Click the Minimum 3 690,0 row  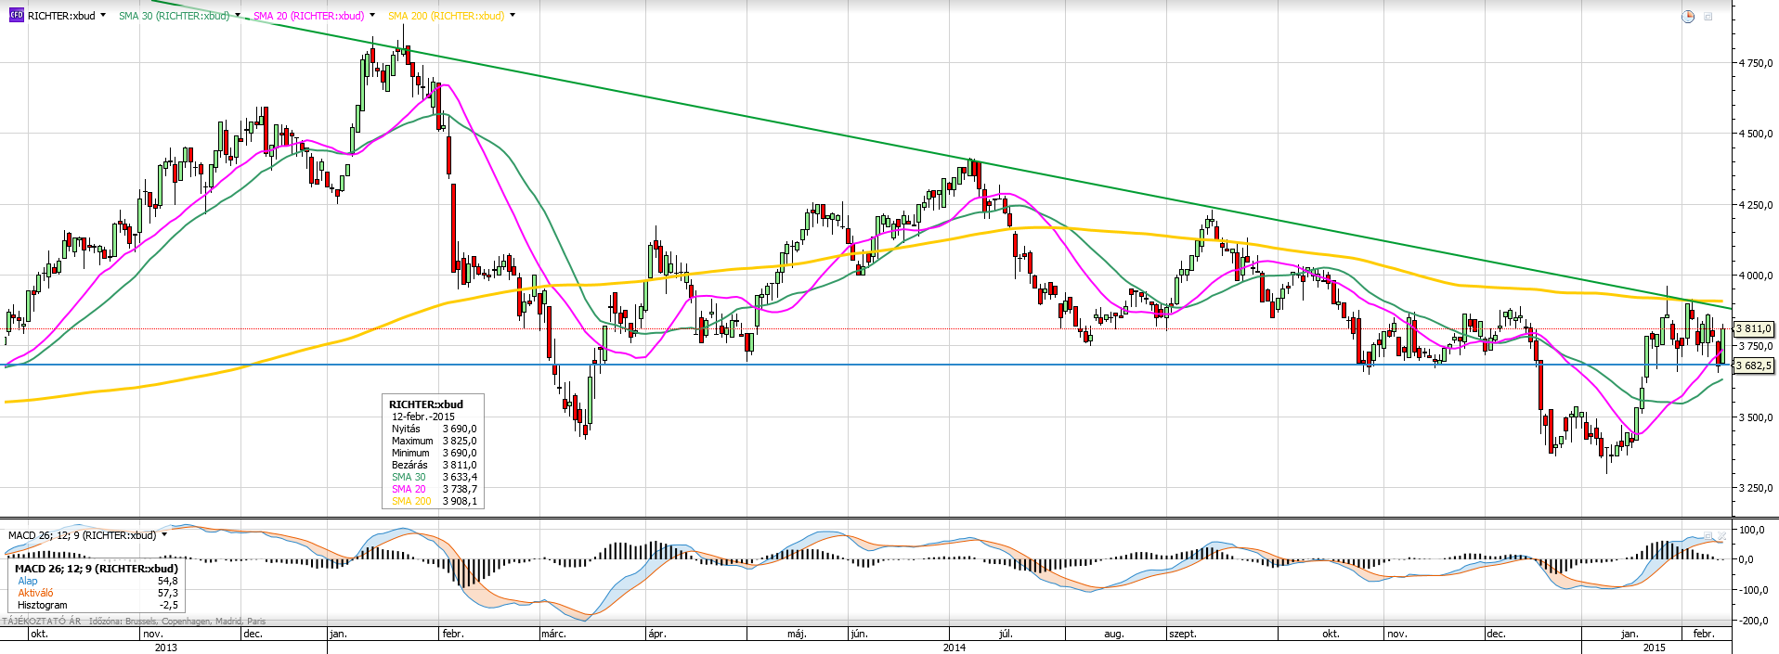434,453
